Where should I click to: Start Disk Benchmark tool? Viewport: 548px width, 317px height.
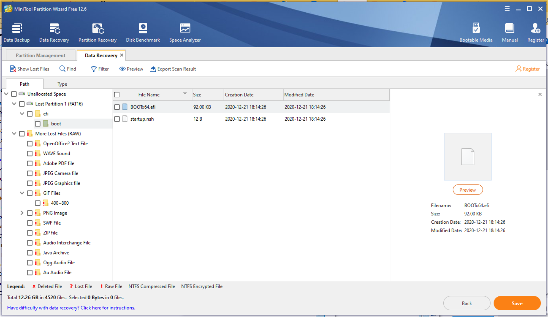click(143, 33)
